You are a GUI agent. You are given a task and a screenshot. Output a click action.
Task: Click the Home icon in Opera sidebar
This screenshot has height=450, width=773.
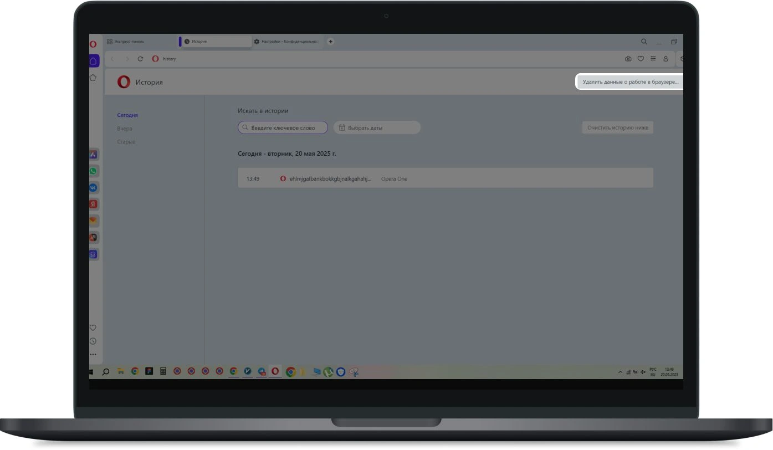click(93, 61)
